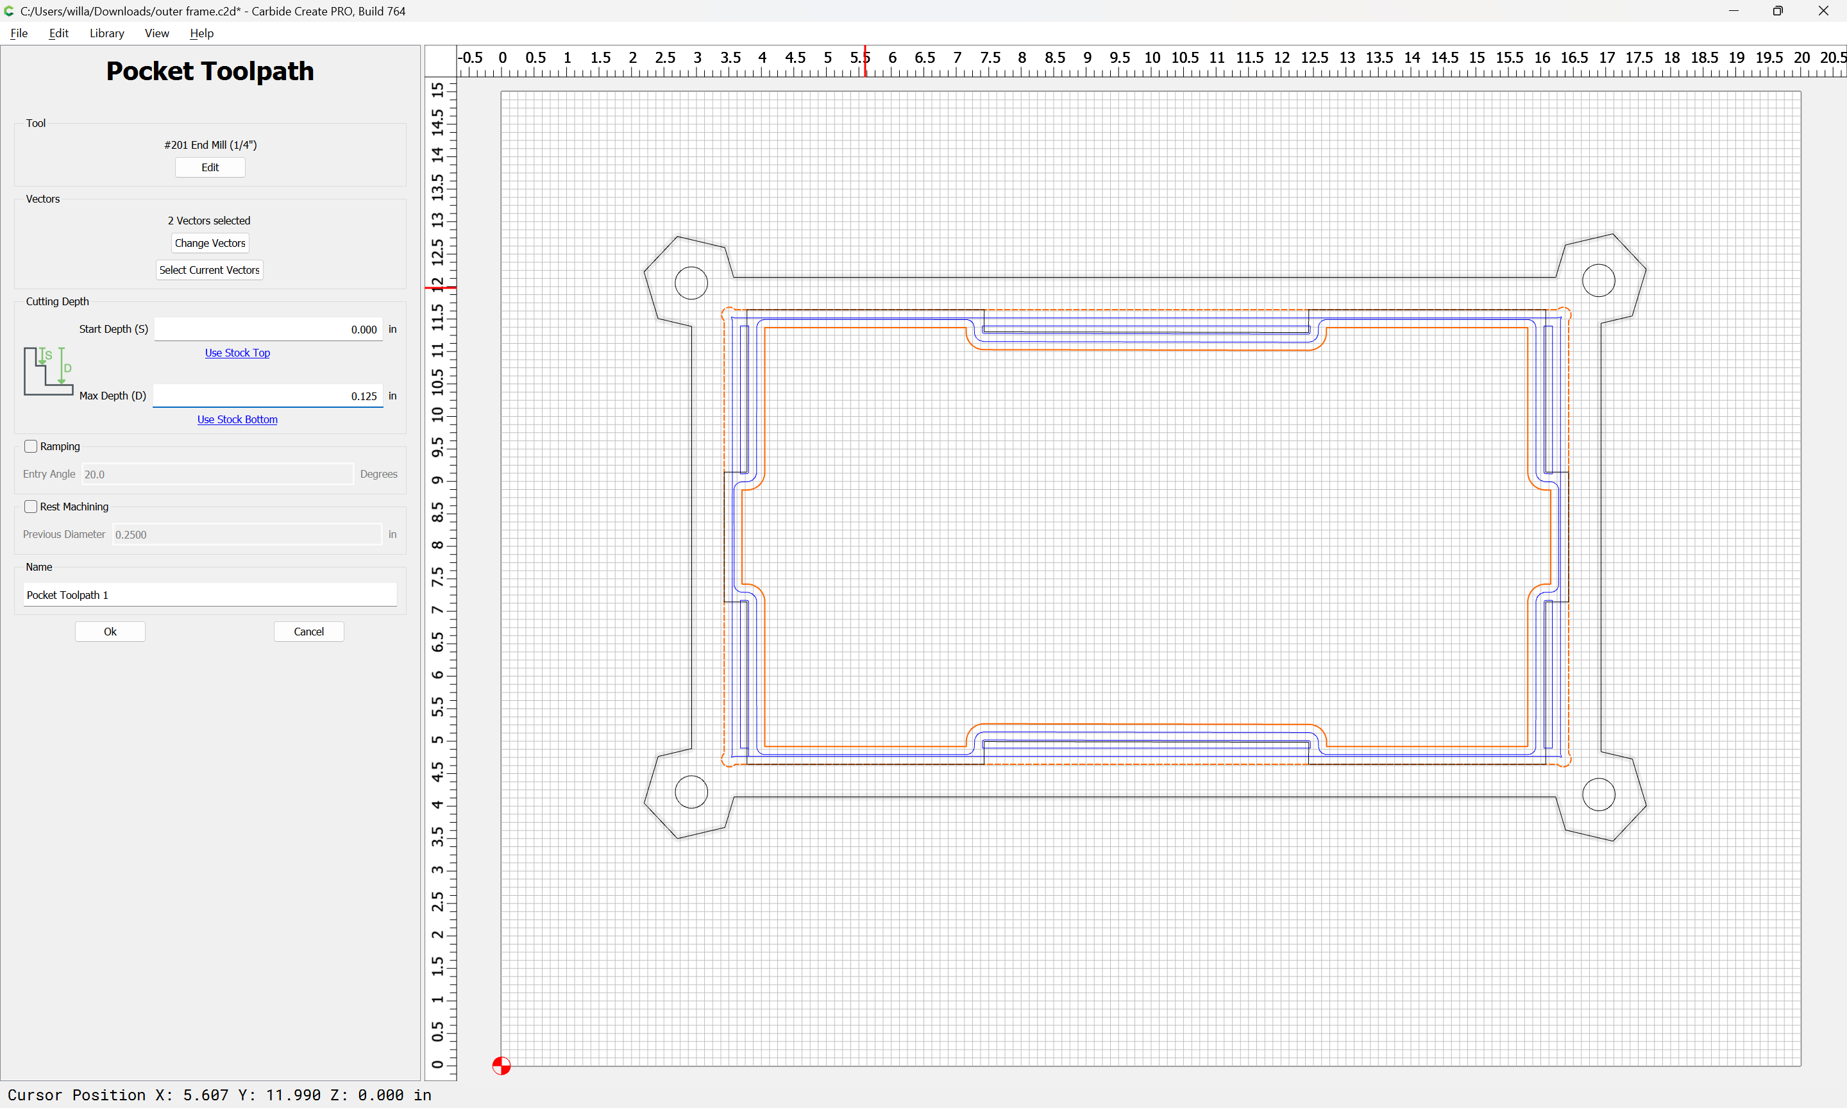Click the top-right mounting hole circle
Image resolution: width=1847 pixels, height=1108 pixels.
[1598, 280]
